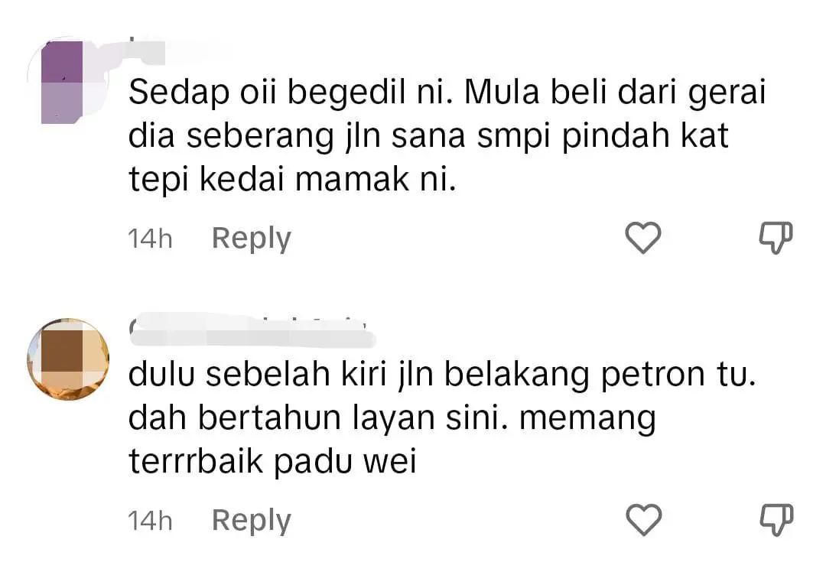Screen dimensions: 826x575
Task: Click the 'terrrbaik padu wei' line
Action: [272, 462]
